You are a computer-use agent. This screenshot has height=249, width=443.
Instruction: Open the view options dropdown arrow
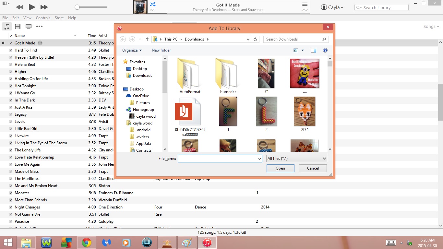point(303,50)
